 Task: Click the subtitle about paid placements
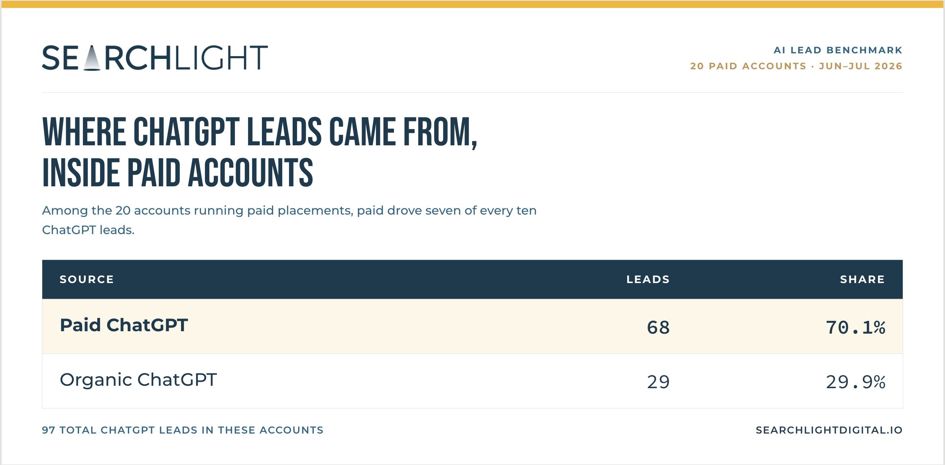(289, 220)
